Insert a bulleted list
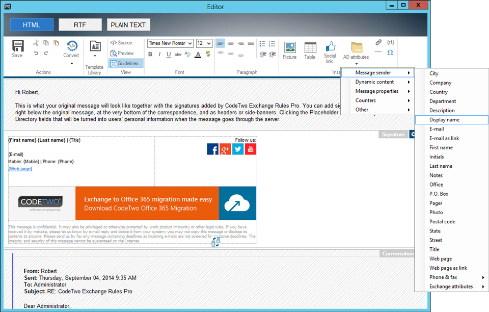Image resolution: width=489 pixels, height=312 pixels. pos(263,44)
